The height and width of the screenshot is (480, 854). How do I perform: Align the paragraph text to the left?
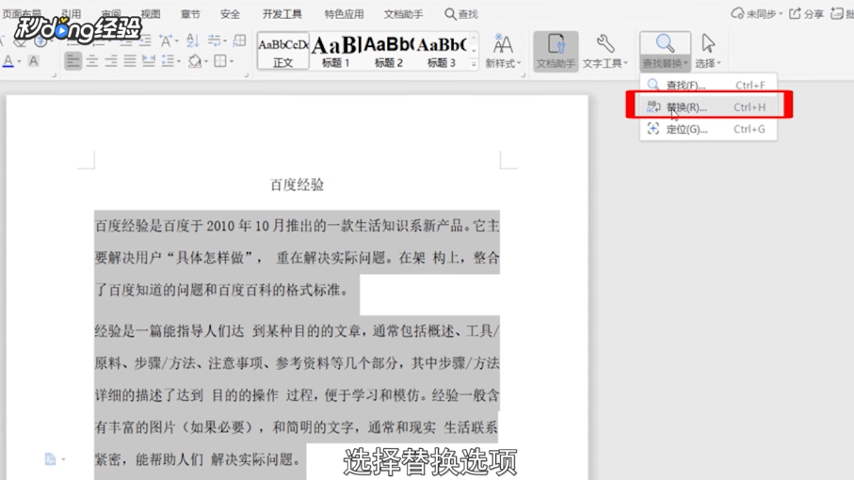[73, 61]
